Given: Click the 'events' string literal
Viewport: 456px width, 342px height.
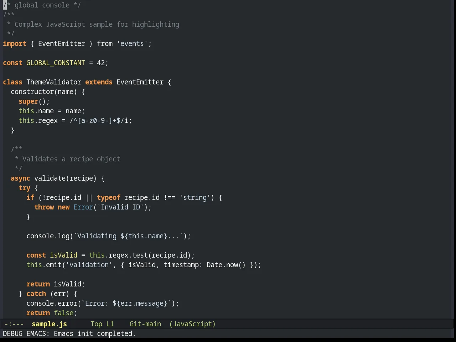Looking at the screenshot, I should [132, 43].
